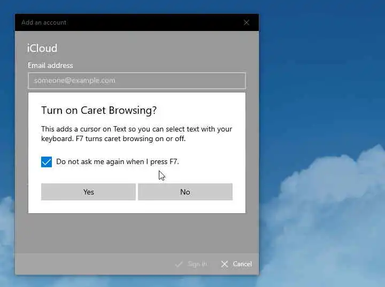Click "Add an account" title text
Image resolution: width=385 pixels, height=287 pixels.
[44, 22]
